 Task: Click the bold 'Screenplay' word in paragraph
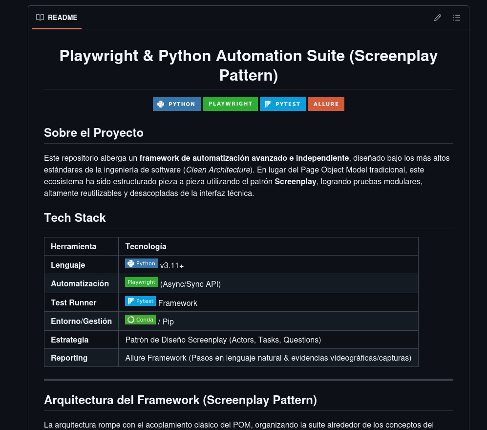pos(296,181)
